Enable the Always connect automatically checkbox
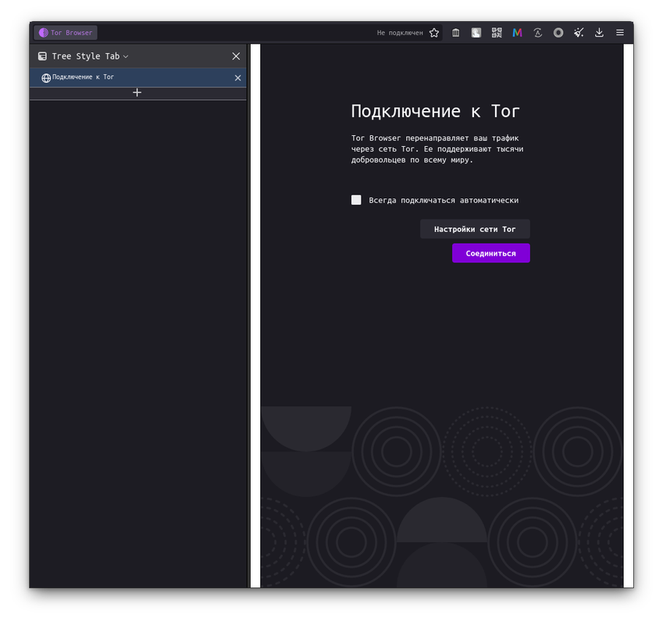 pyautogui.click(x=356, y=199)
